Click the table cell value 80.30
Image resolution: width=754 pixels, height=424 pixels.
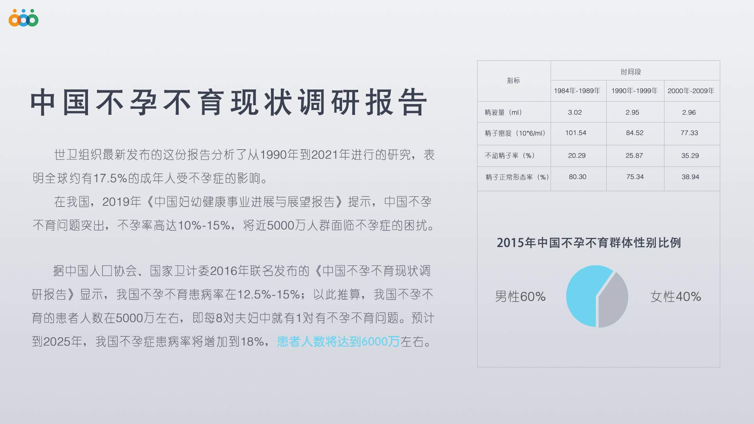coord(578,177)
